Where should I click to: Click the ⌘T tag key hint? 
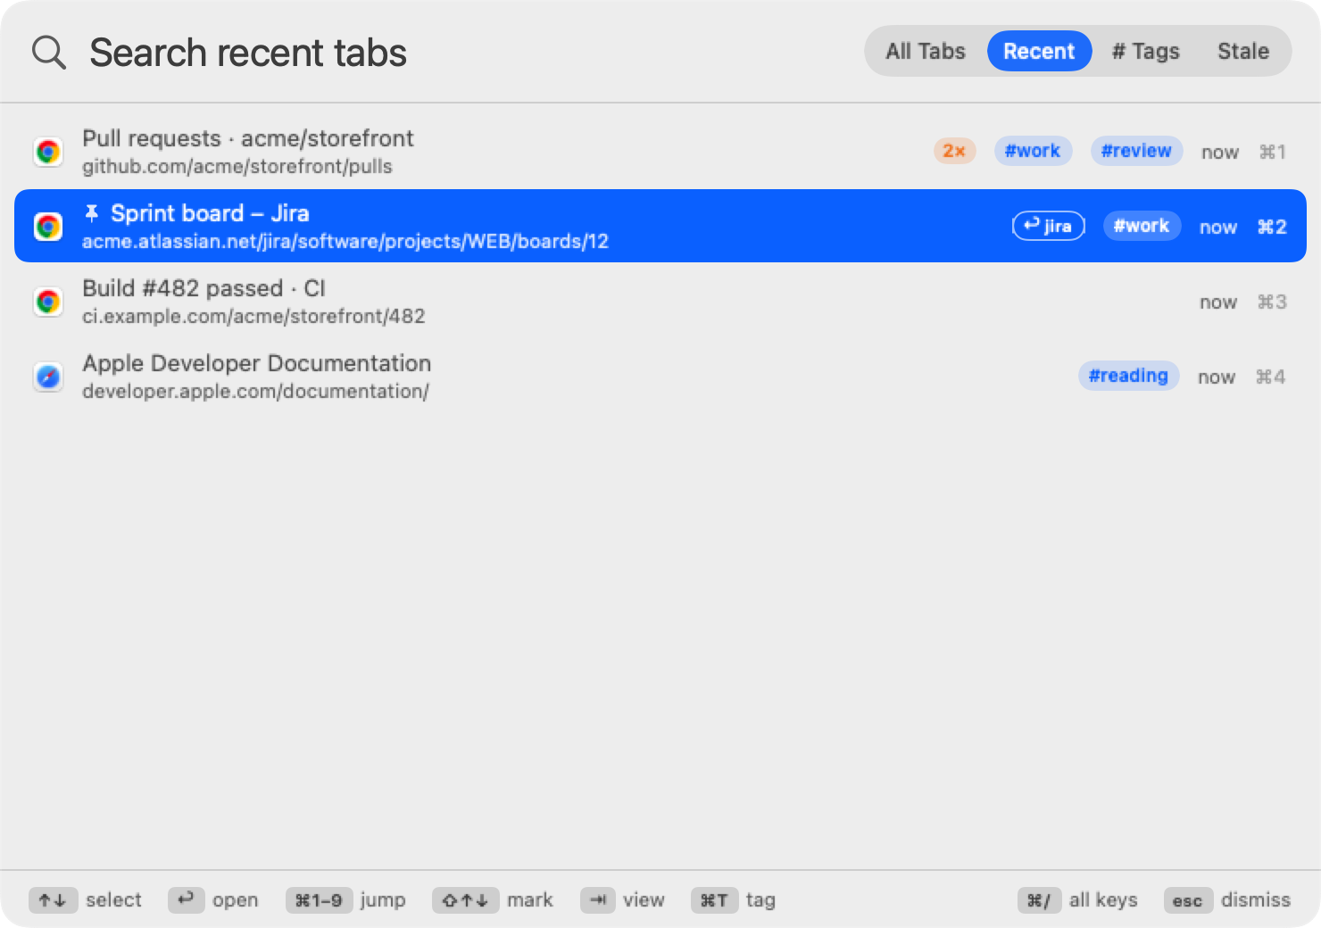714,900
